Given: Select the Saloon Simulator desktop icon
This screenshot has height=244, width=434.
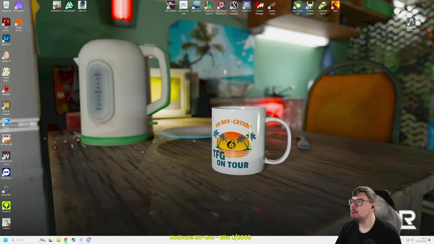Looking at the screenshot, I should 234,8.
